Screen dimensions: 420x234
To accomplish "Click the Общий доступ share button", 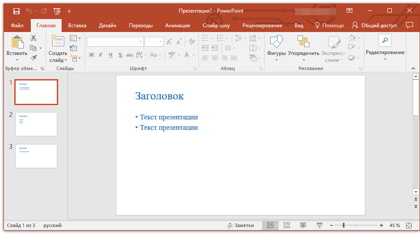I will click(374, 26).
